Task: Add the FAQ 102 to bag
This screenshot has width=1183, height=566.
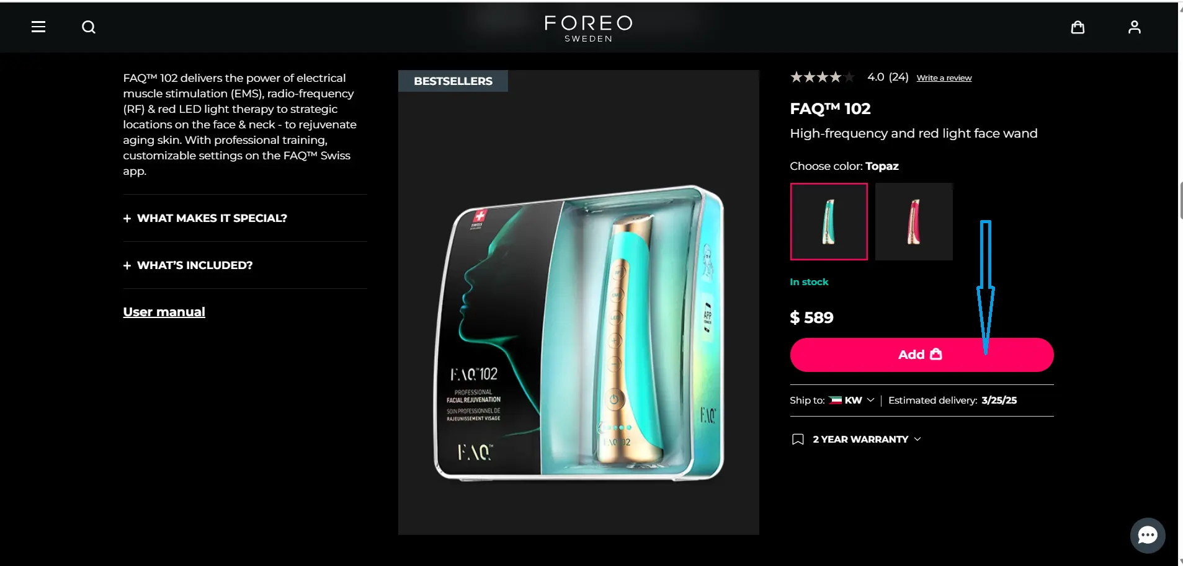Action: [922, 355]
